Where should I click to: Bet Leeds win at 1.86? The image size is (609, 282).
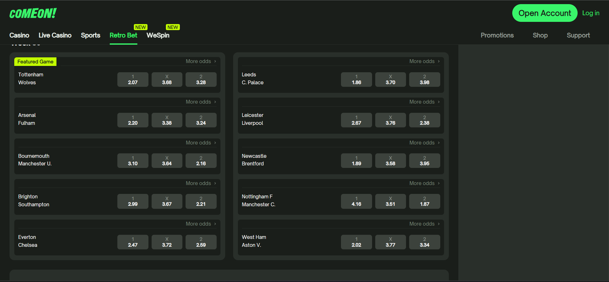click(x=357, y=80)
